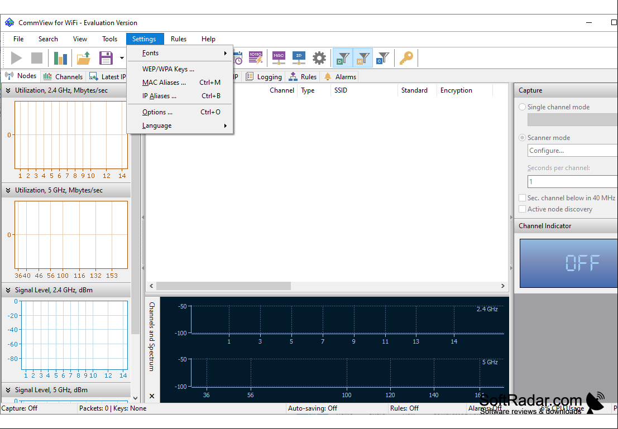Image resolution: width=618 pixels, height=429 pixels.
Task: Click the CommView title bar app icon
Action: 9,22
